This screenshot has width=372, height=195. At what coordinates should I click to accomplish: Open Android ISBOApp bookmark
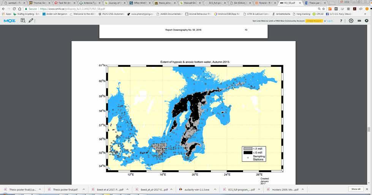(227, 14)
